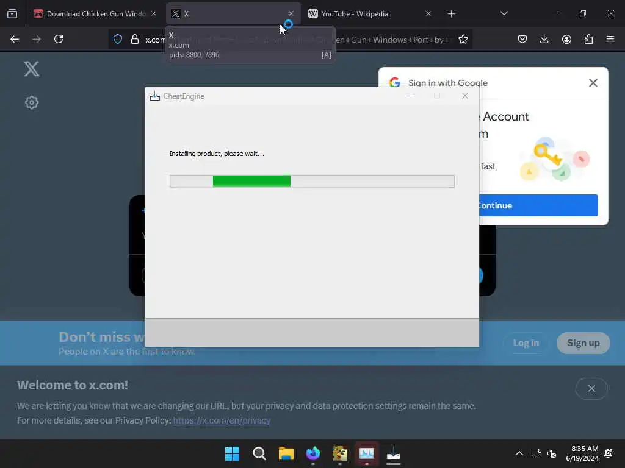This screenshot has height=468, width=625.
Task: Switch to YouTube - Wikipedia tab
Action: [369, 13]
